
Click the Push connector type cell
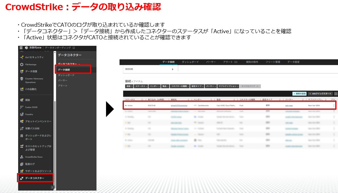pyautogui.click(x=242, y=105)
